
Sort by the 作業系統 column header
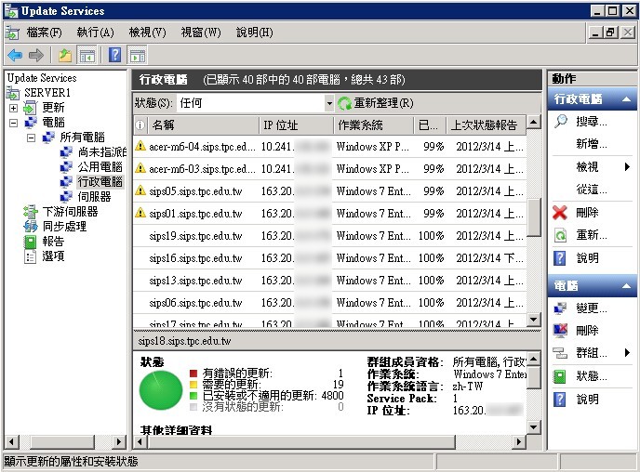click(373, 125)
